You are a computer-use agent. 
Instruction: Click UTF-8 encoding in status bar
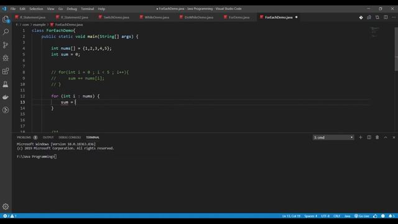pyautogui.click(x=325, y=216)
